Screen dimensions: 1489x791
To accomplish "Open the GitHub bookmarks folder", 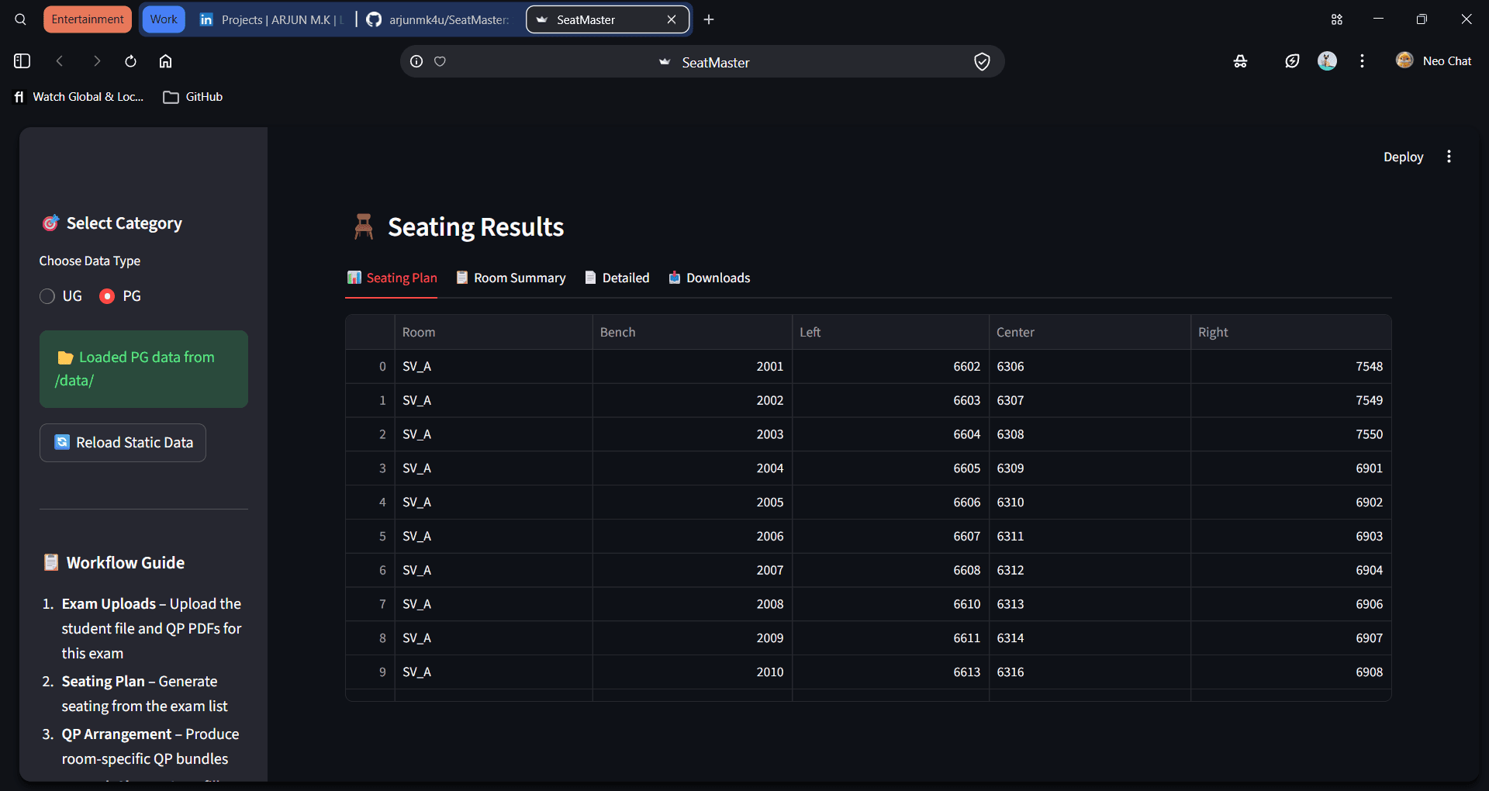I will pyautogui.click(x=193, y=97).
